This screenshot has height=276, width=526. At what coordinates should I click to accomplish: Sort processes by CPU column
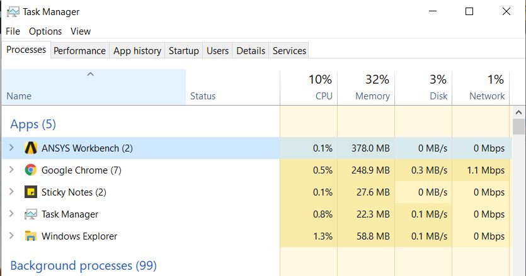tap(309, 87)
